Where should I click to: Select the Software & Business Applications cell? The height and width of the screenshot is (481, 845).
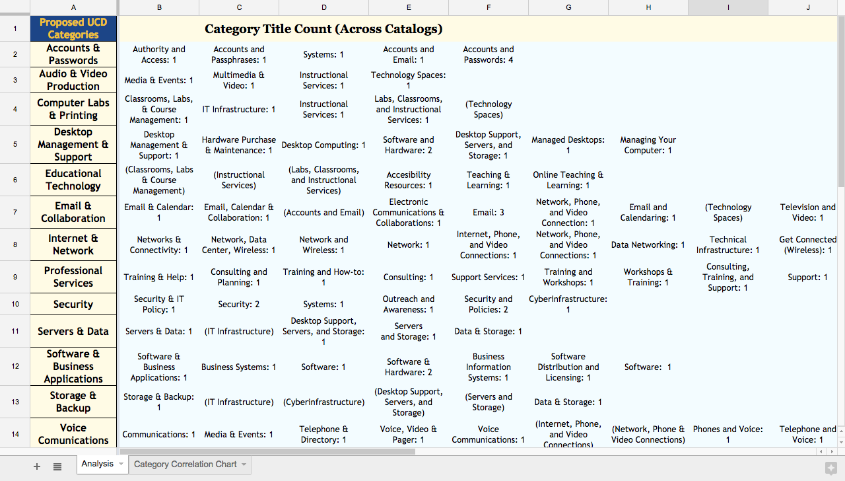pos(73,367)
